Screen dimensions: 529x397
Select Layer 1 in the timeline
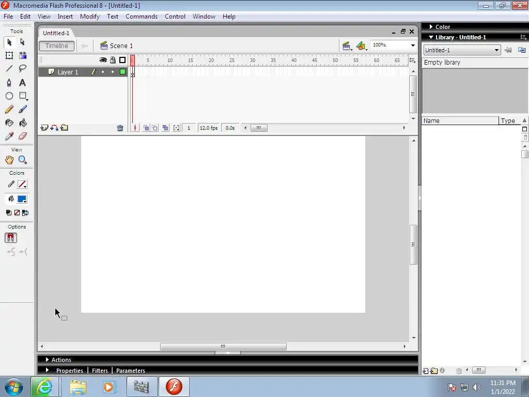[68, 72]
